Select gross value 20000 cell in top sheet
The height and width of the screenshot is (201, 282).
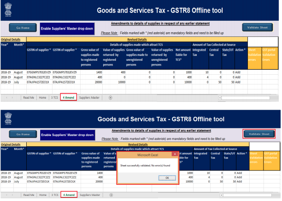(91, 82)
